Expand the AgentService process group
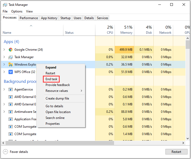191x159 pixels. coord(4,89)
